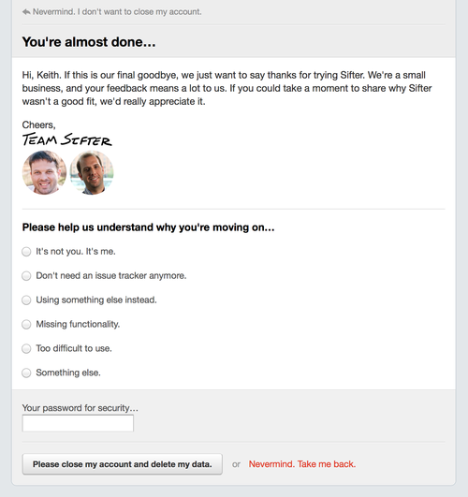Screen dimensions: 468x497
Task: Follow the red "Nevermind. Take me back." link
Action: coord(301,464)
